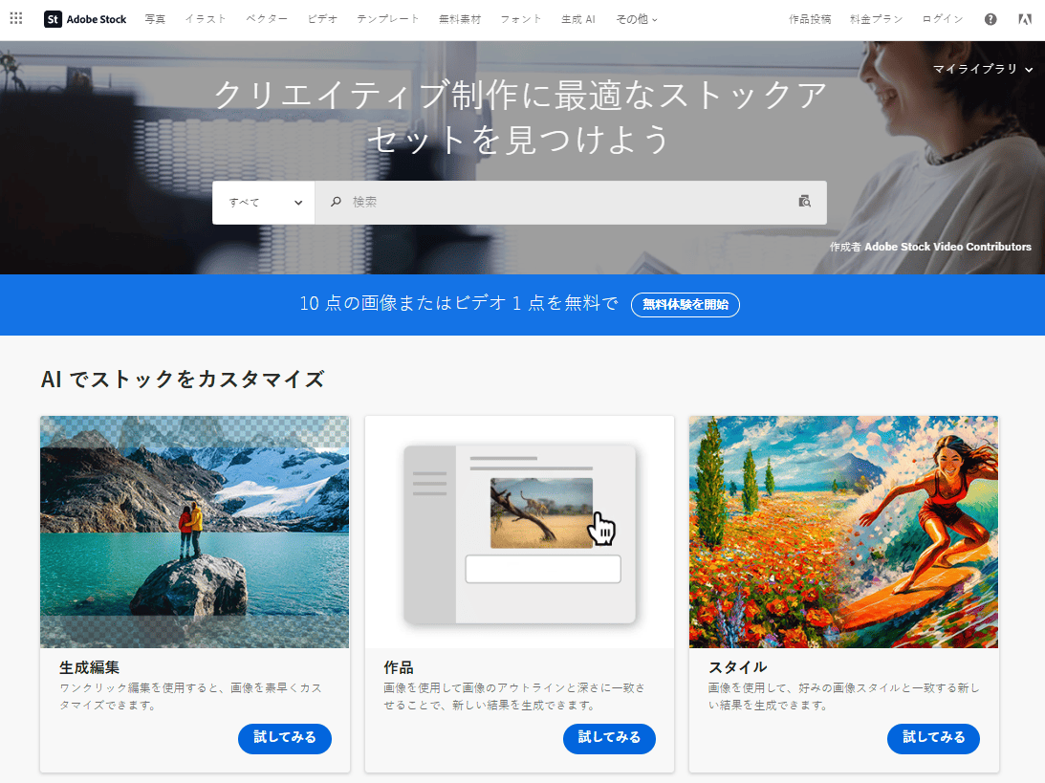Viewport: 1045px width, 783px height.
Task: Open the 無料素材 menu item
Action: 460,19
